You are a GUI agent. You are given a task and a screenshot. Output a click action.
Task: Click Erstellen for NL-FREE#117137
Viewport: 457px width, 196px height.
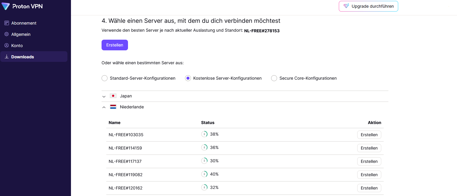(369, 161)
